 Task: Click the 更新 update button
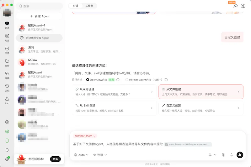[56, 159]
